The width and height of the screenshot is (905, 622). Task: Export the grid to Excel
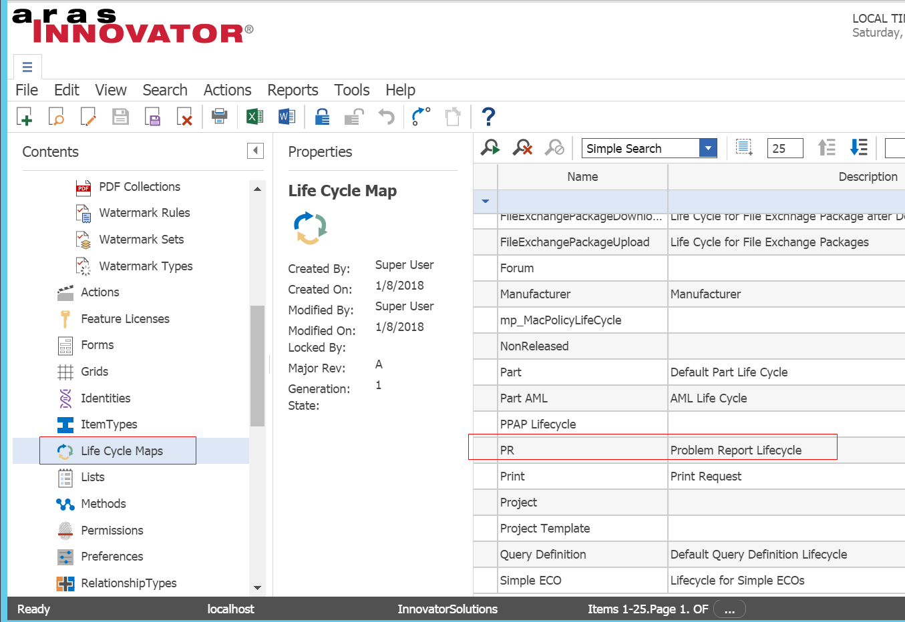click(x=254, y=116)
